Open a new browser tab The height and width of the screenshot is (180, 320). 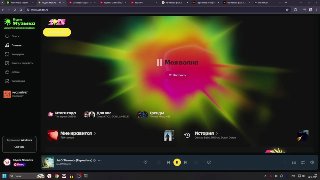click(x=286, y=2)
